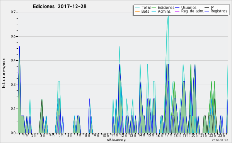Click the CC BY-SA 3.0 license text
Image resolution: width=232 pixels, height=143 pixels.
220,140
